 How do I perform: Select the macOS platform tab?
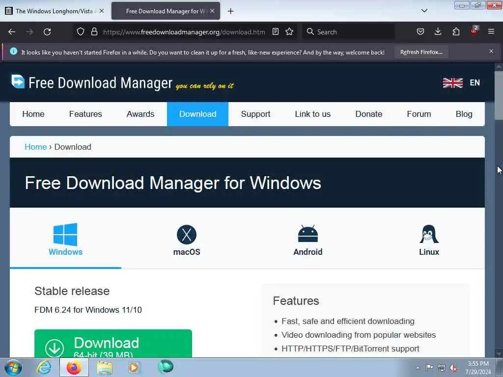[187, 239]
